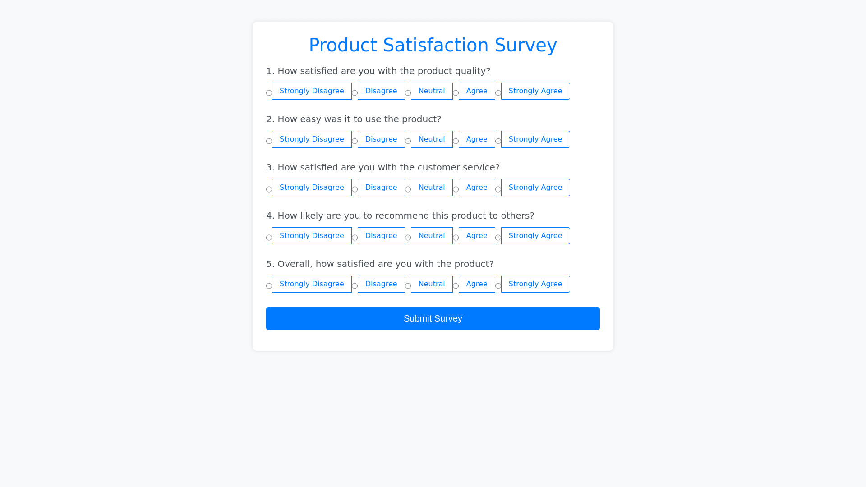The image size is (866, 487).
Task: Select Neutral for ease of use question
Action: pos(431,139)
